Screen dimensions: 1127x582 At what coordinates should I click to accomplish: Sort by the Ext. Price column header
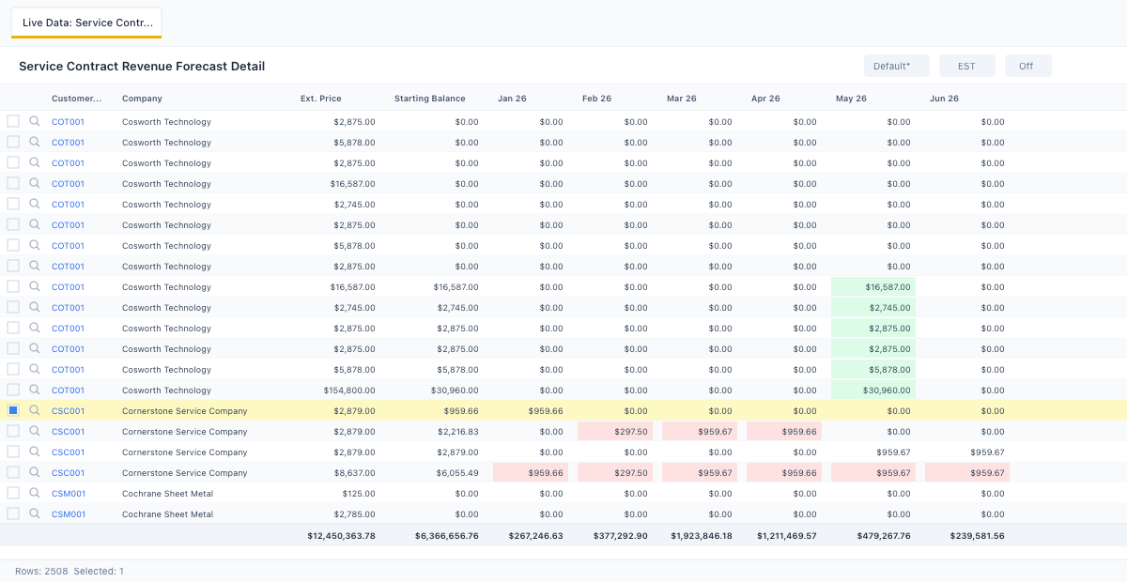coord(321,99)
